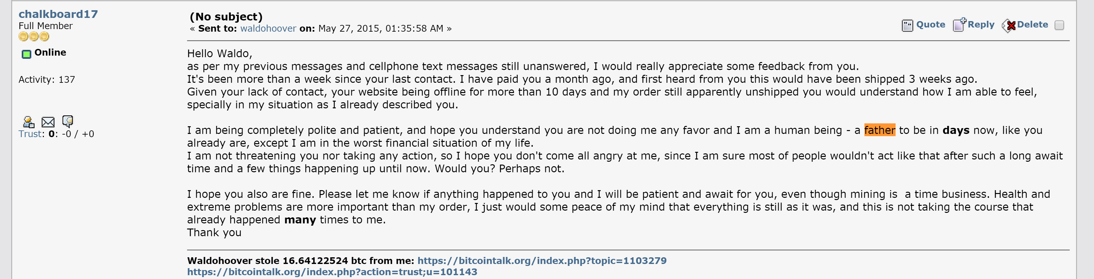Click the Reply page icon
The width and height of the screenshot is (1094, 279).
tap(959, 25)
